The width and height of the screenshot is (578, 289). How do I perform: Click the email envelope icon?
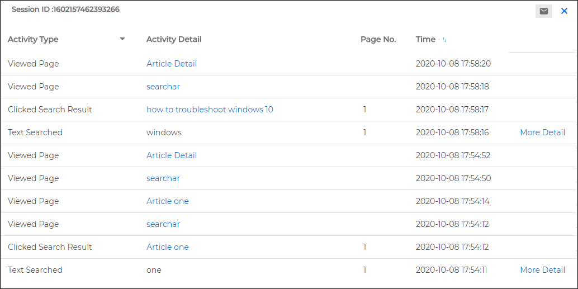[544, 11]
